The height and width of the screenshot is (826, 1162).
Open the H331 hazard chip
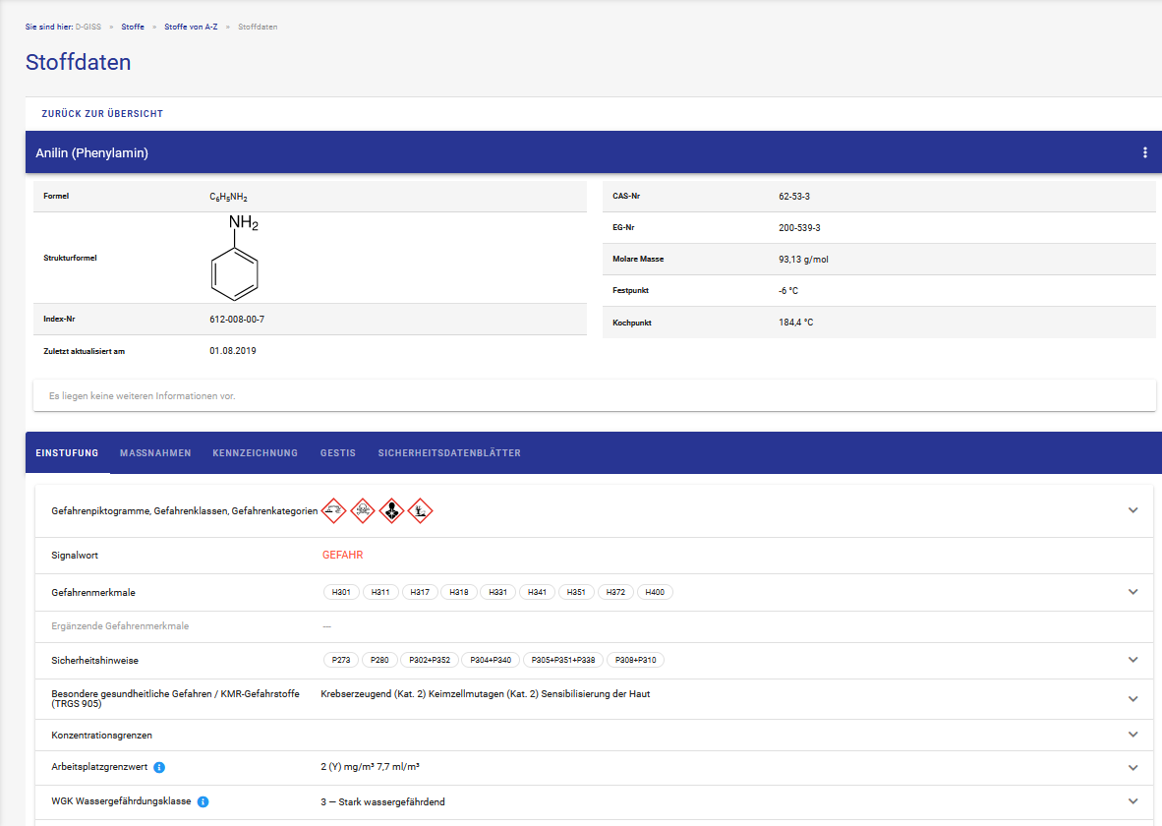498,592
